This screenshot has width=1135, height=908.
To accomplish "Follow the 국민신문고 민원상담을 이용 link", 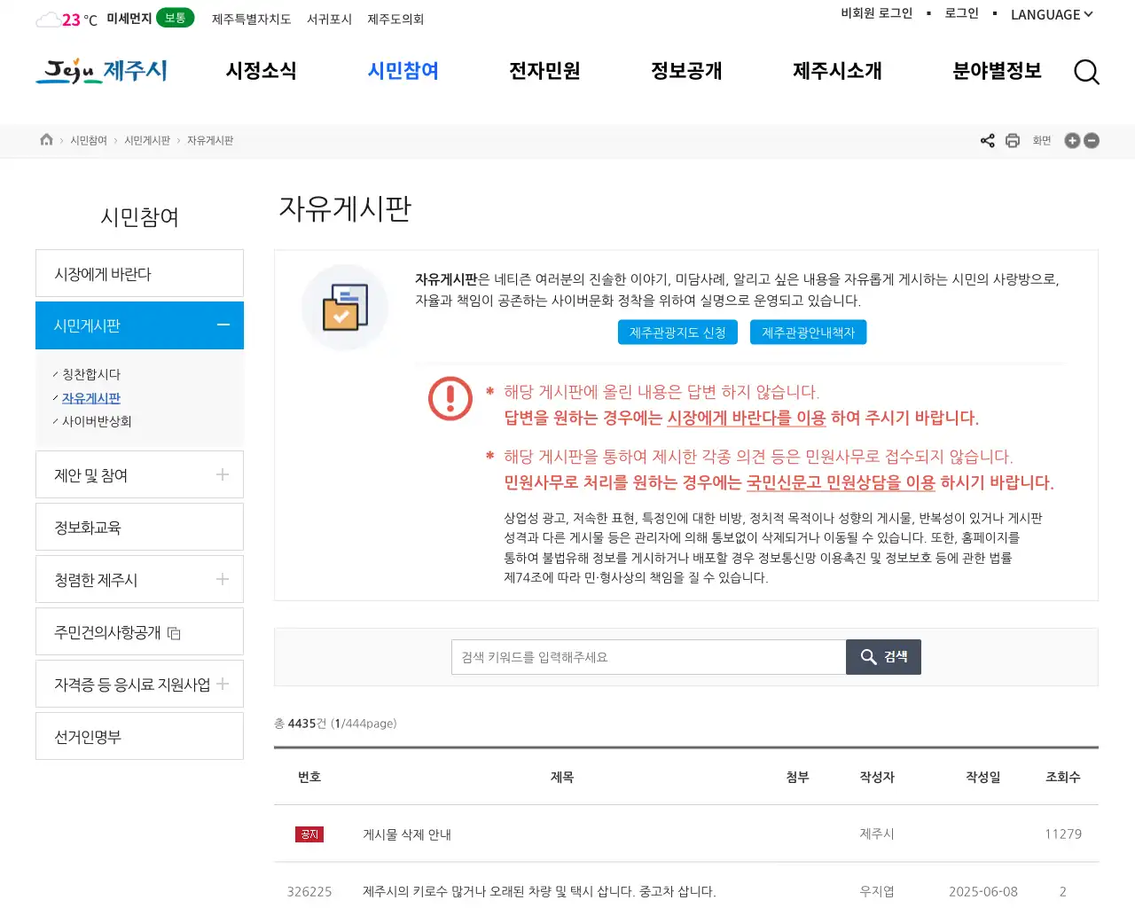I will (841, 482).
